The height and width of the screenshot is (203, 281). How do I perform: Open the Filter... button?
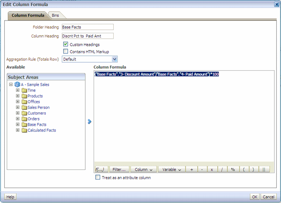point(119,169)
